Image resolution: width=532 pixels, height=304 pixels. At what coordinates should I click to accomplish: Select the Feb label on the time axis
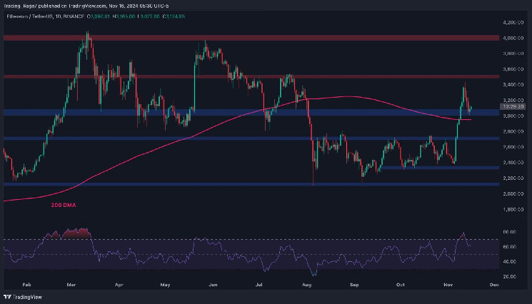[26, 283]
